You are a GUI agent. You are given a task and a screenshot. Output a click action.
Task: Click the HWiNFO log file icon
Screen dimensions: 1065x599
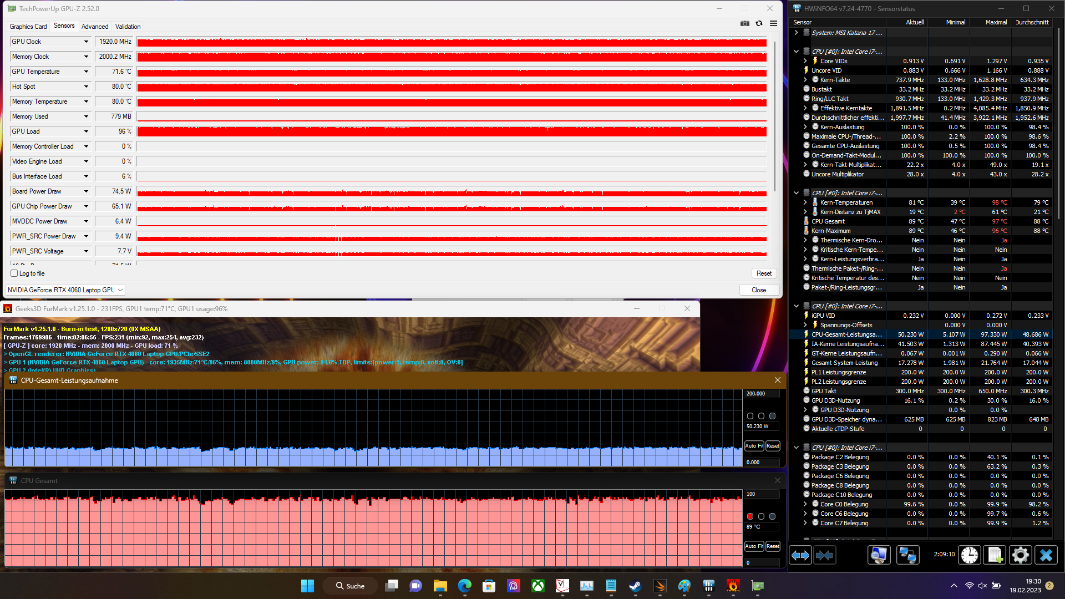(x=995, y=555)
